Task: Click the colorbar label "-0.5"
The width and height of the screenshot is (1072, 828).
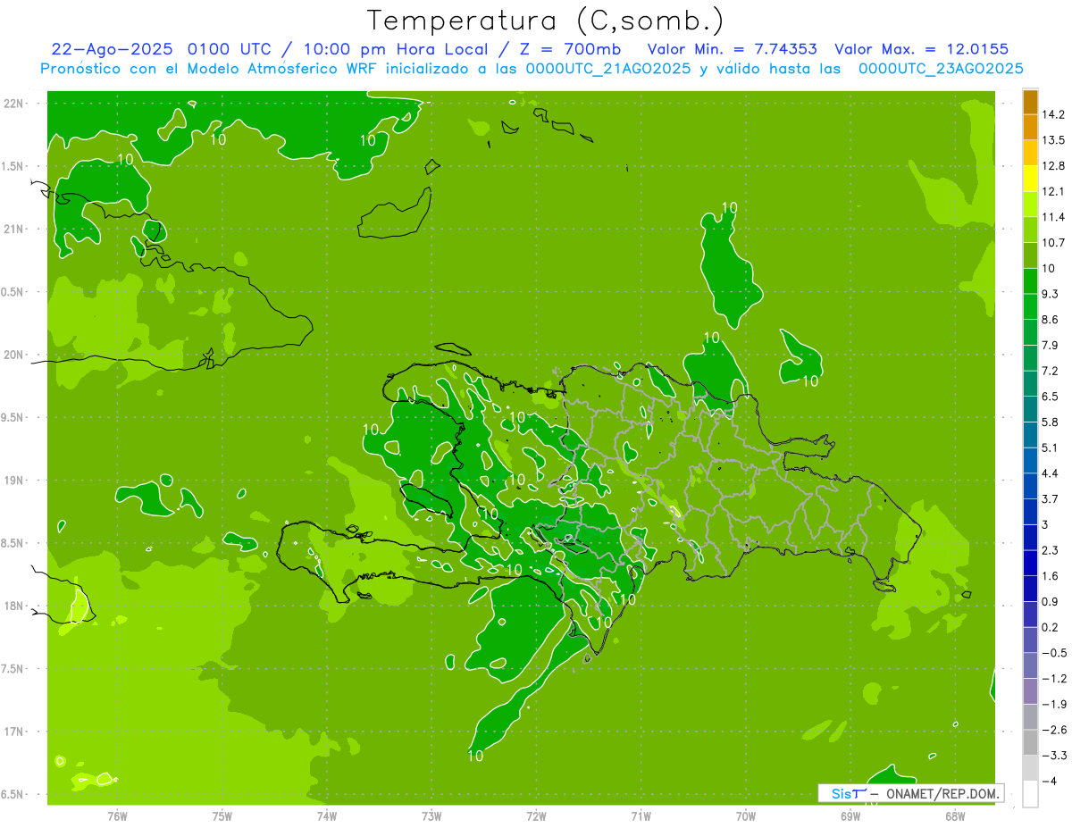Action: 1053,653
